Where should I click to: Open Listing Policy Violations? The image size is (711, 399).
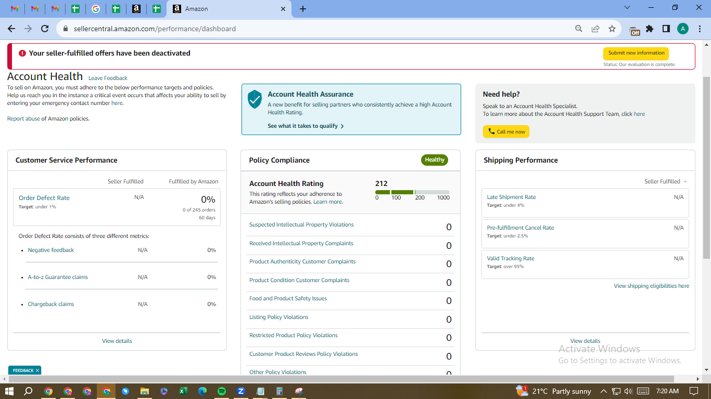tap(279, 317)
